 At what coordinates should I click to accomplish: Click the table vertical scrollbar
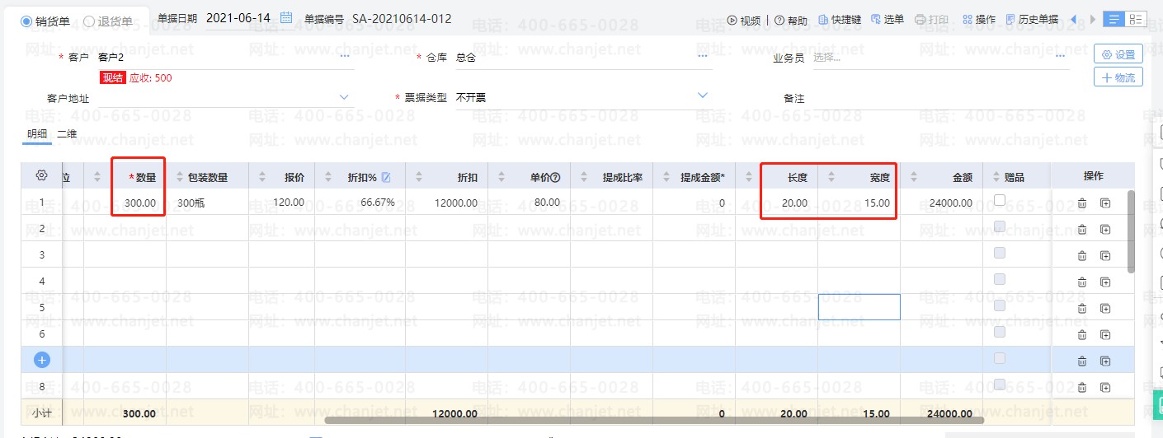pyautogui.click(x=1131, y=231)
